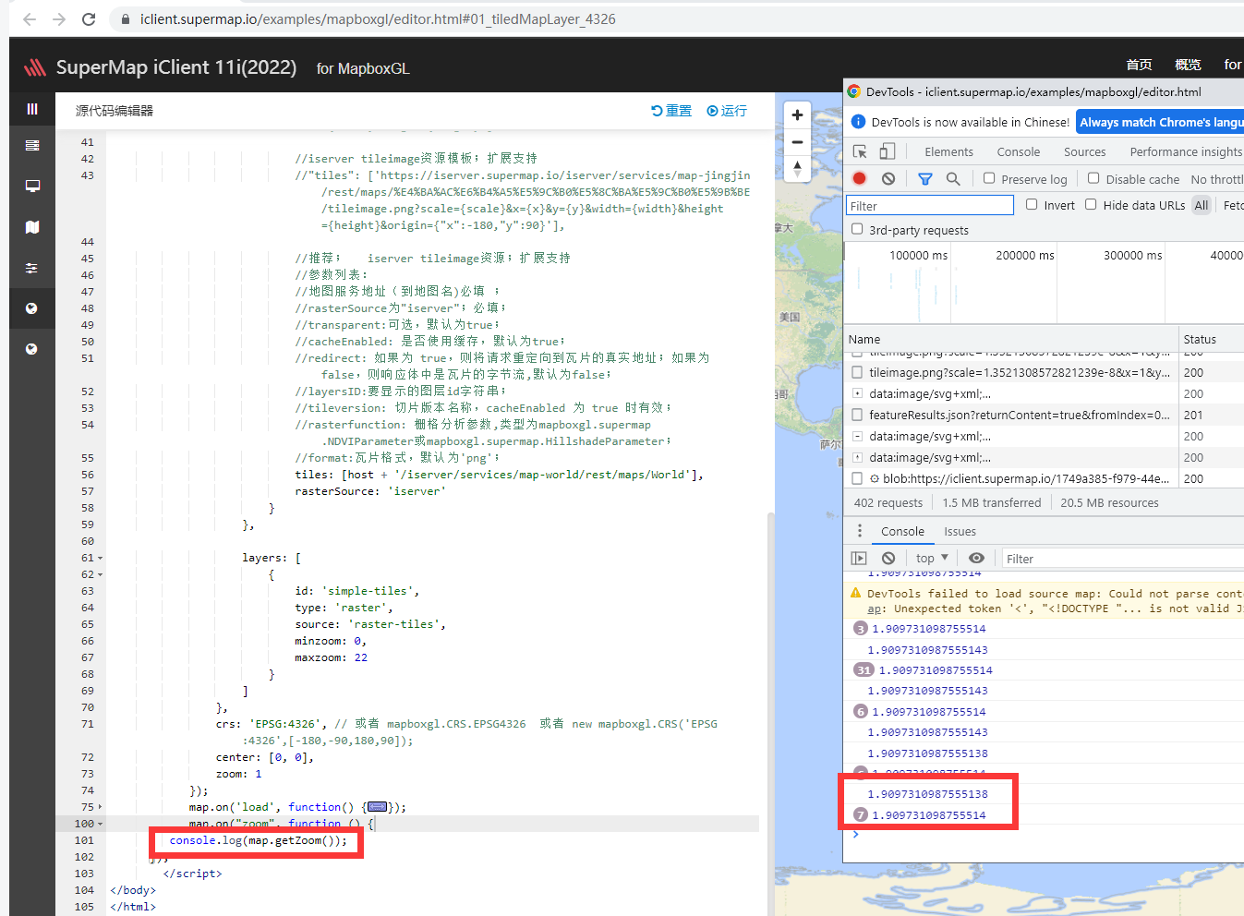Image resolution: width=1244 pixels, height=916 pixels.
Task: Click the SuperMap red logo icon
Action: point(35,67)
